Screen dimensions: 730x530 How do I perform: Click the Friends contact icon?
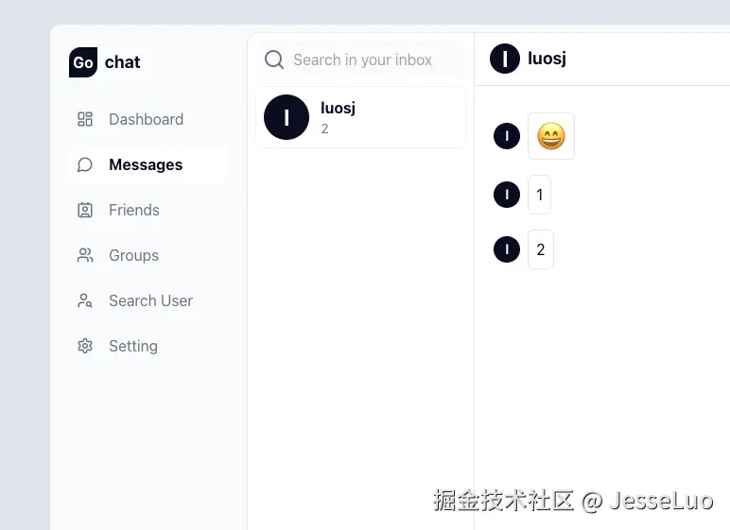coord(85,210)
